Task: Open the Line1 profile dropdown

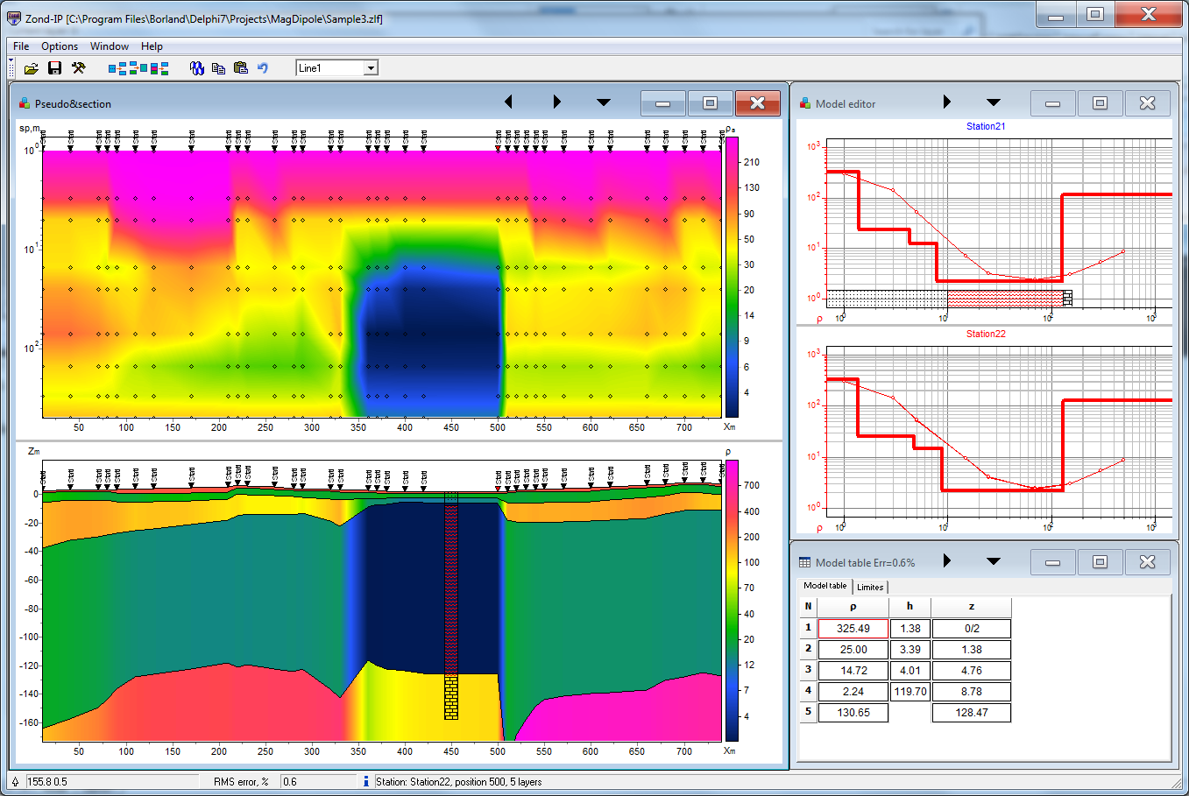Action: point(371,68)
